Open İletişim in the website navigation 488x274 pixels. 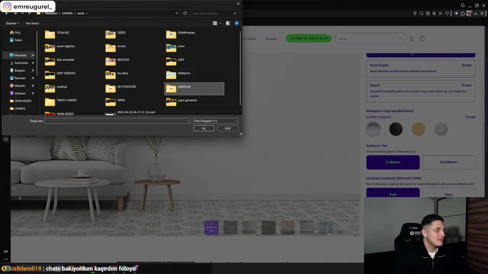coord(271,38)
